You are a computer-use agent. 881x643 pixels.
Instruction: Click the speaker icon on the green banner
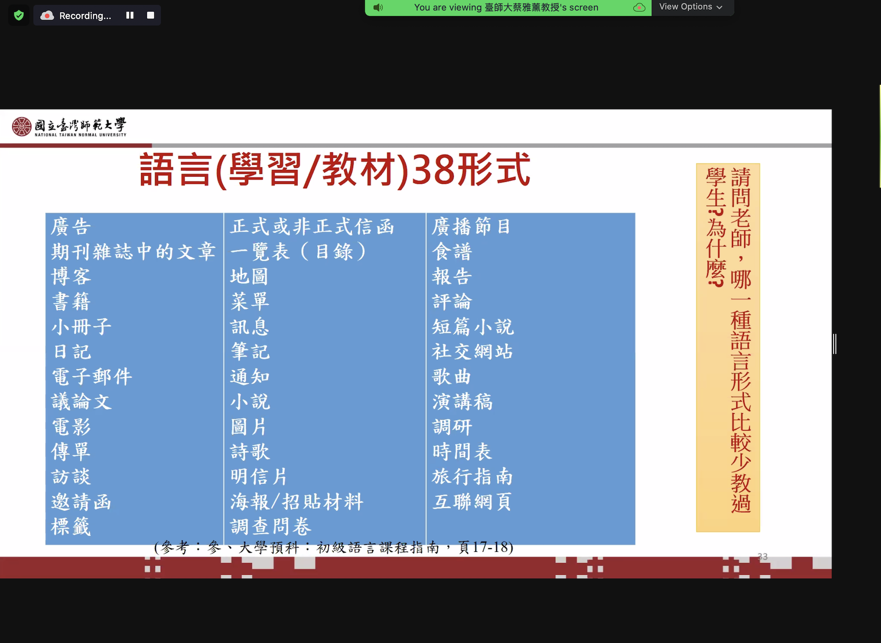pyautogui.click(x=378, y=7)
